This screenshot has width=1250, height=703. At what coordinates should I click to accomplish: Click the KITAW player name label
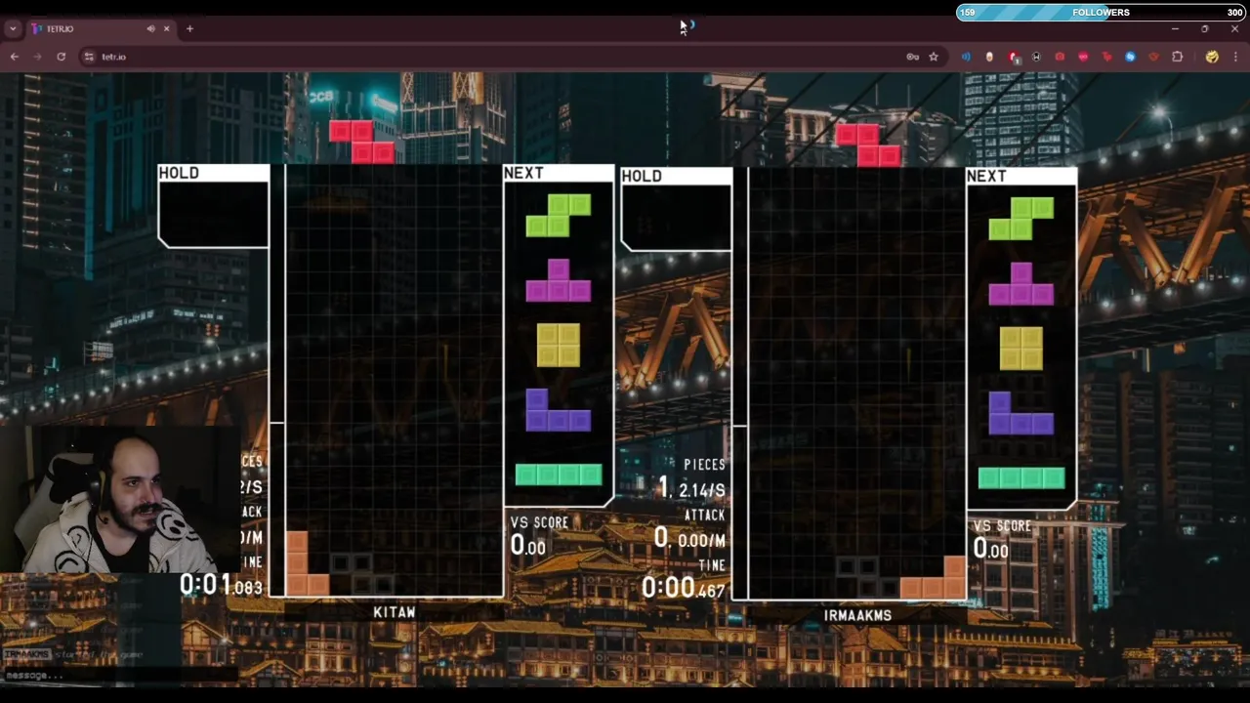pos(395,612)
